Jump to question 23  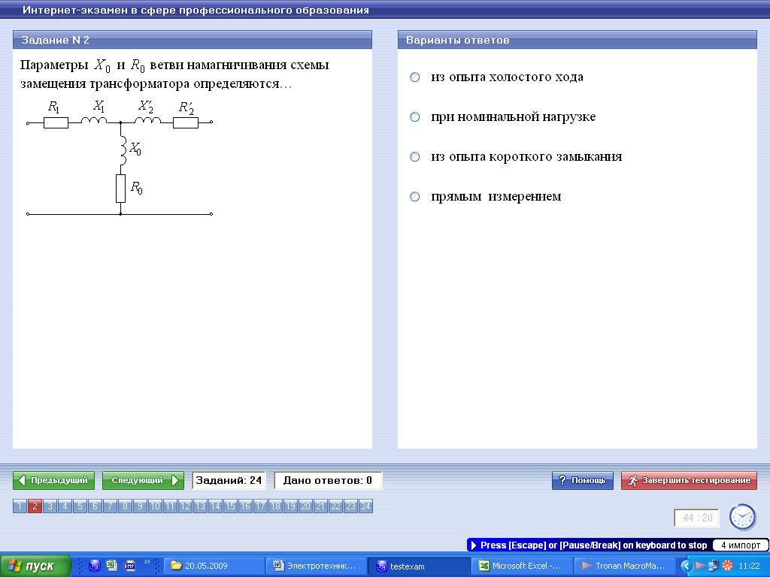click(350, 506)
